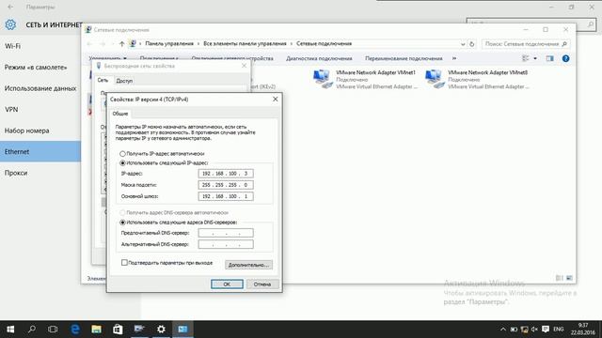Open the change view icon
This screenshot has height=338, width=602.
tap(526, 58)
